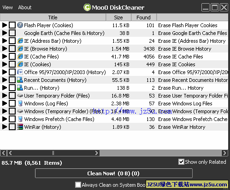Image resolution: width=230 pixels, height=190 pixels.
Task: Select the IE (Cookies) checkbox
Action: [12, 64]
